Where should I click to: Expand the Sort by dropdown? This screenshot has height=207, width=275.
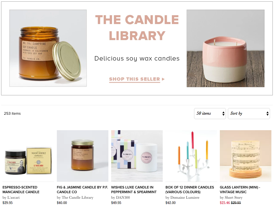[249, 114]
